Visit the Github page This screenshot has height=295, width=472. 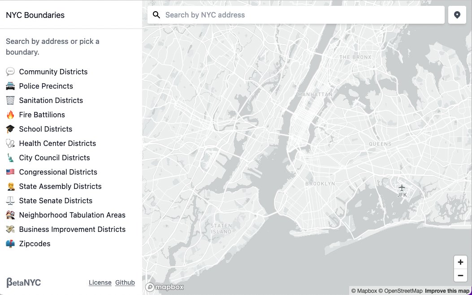(125, 282)
